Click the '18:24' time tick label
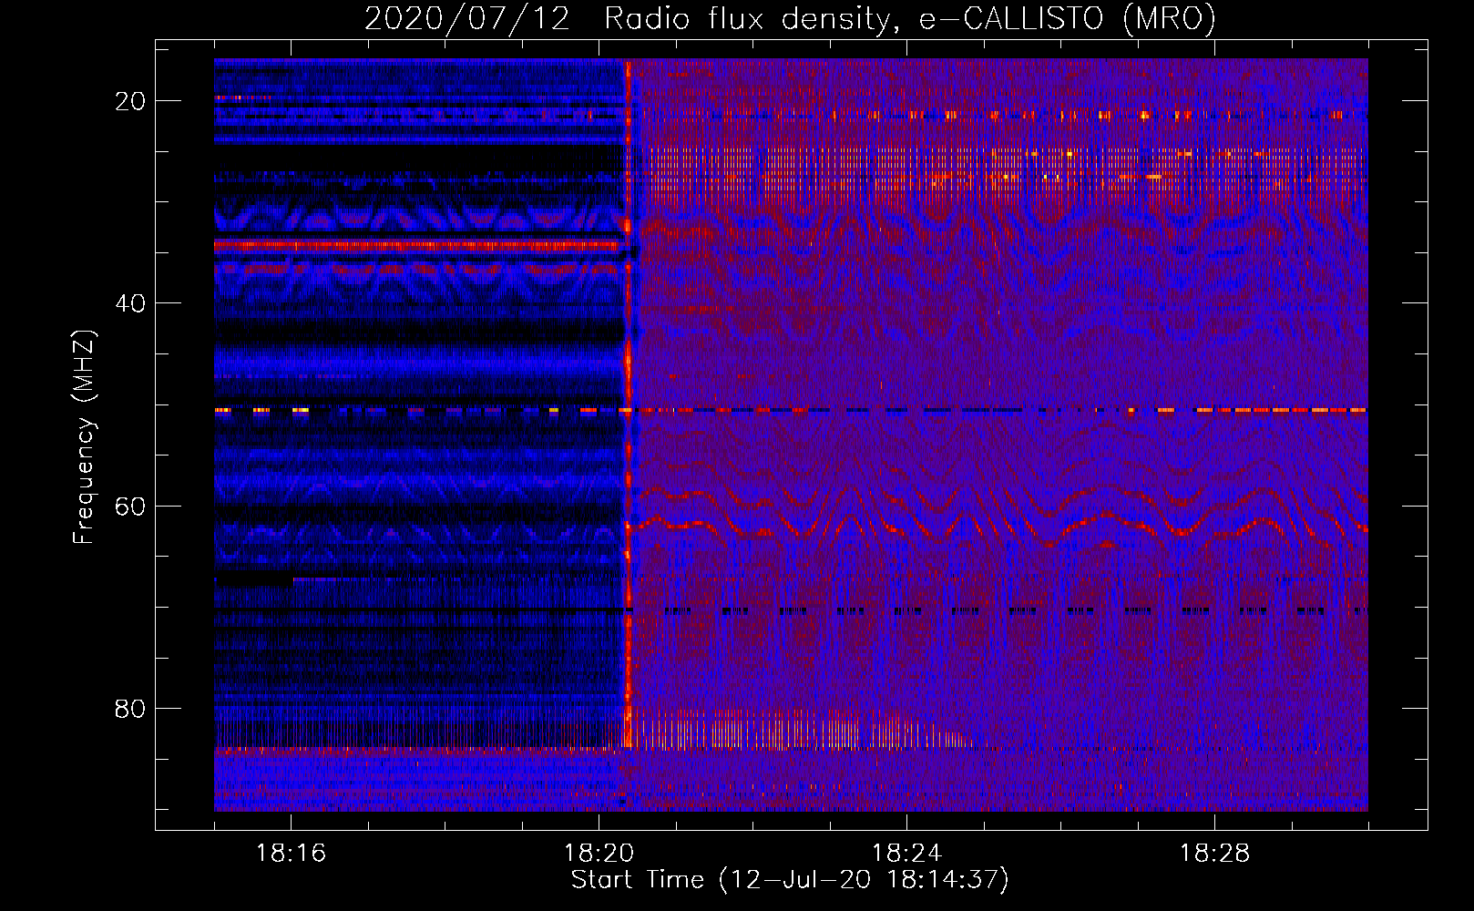 point(906,854)
